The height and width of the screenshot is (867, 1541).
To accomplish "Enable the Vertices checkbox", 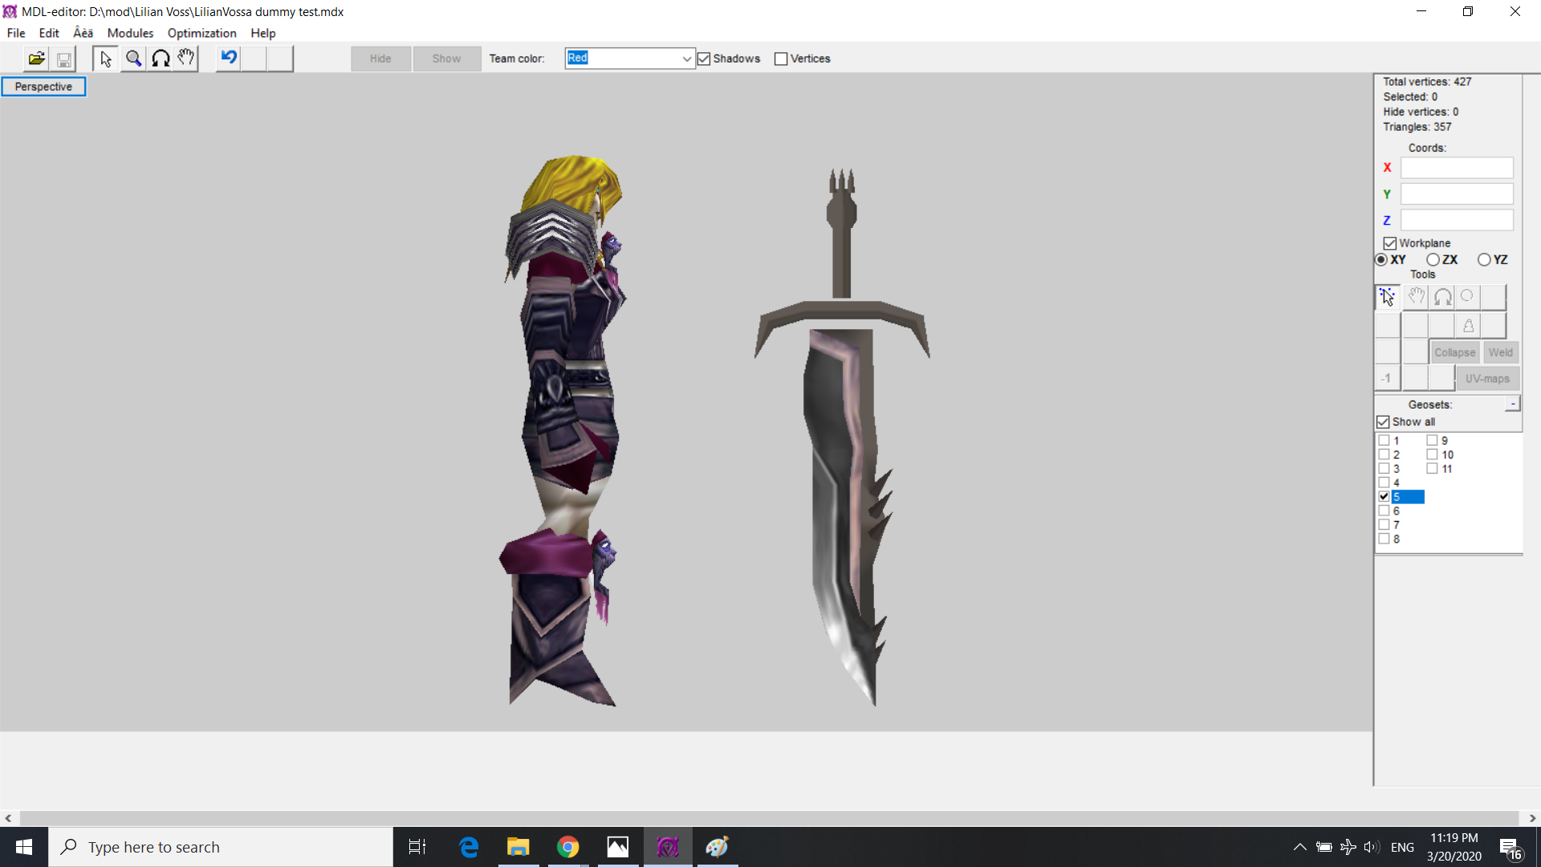I will tap(781, 59).
